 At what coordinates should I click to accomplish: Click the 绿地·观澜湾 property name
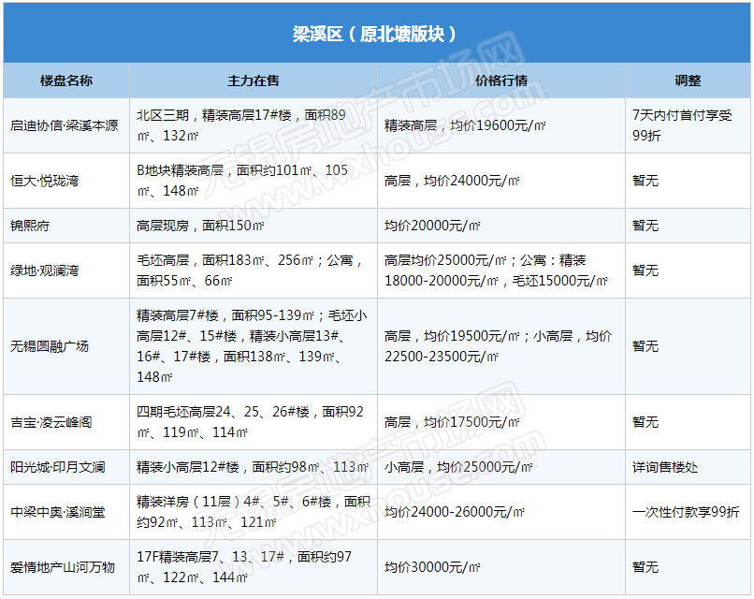[x=45, y=270]
